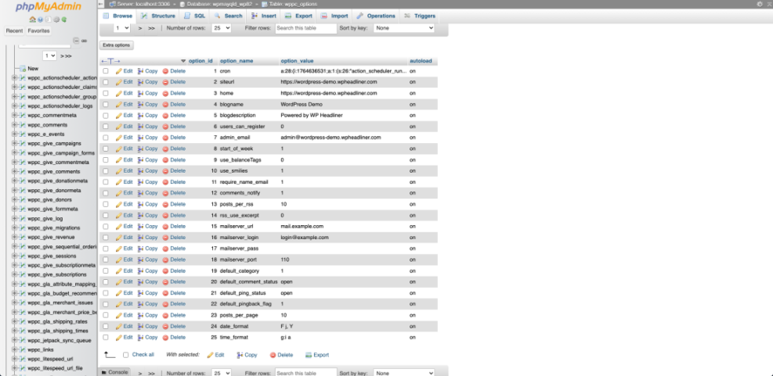
Task: Click the pencil Edit icon for cron row
Action: coord(119,71)
